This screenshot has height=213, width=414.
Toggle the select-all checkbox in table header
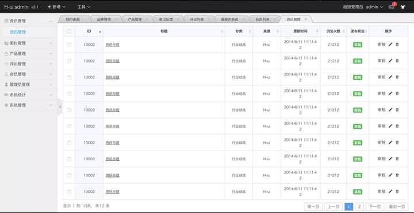[x=69, y=31]
